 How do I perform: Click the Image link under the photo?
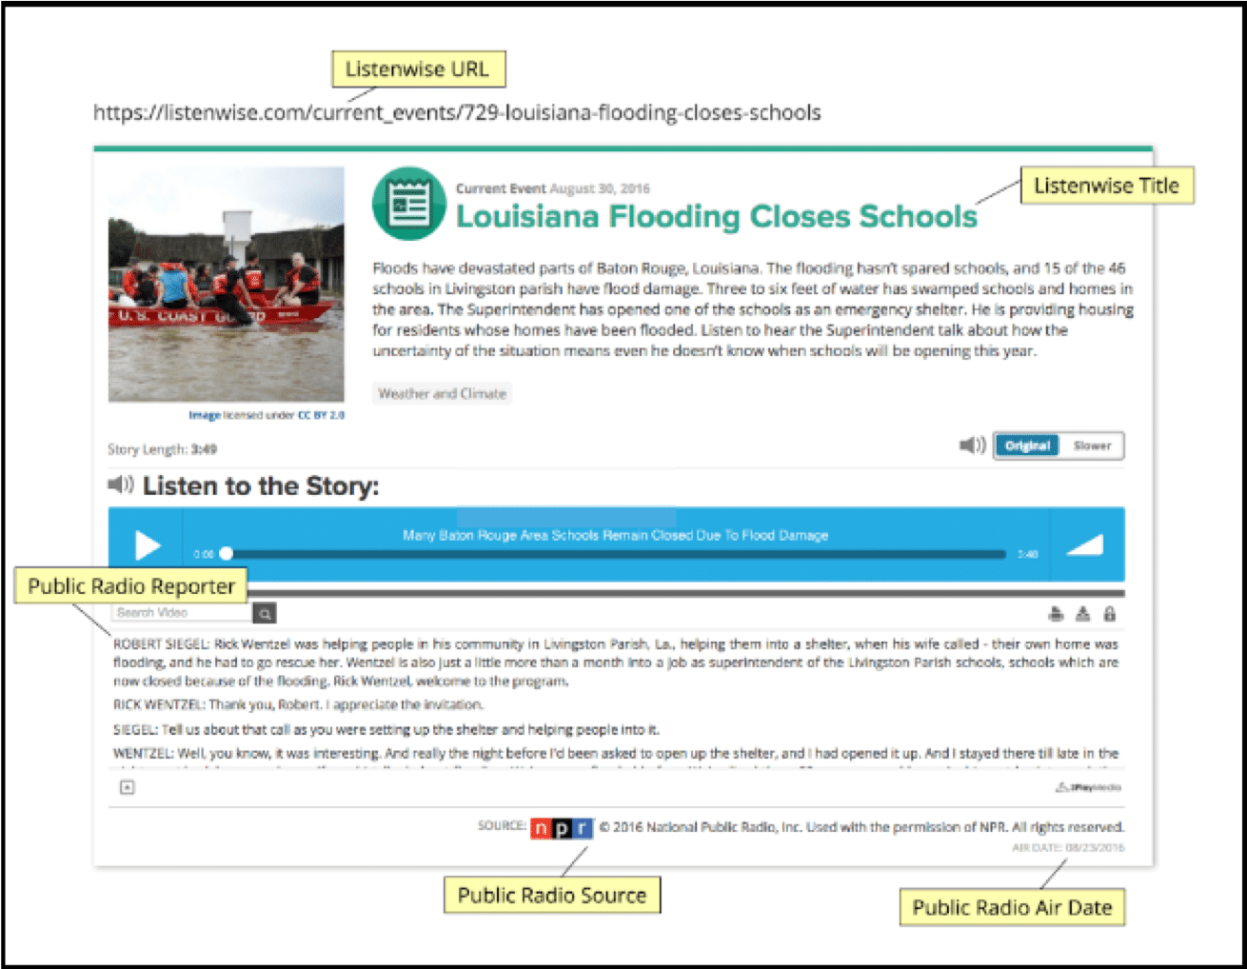click(204, 415)
